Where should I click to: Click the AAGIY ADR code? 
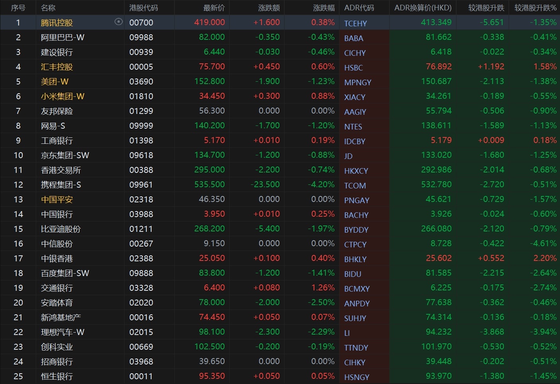pyautogui.click(x=355, y=112)
